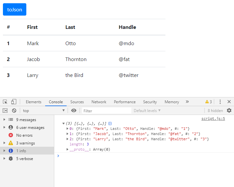The image size is (234, 187).
Task: Toggle console sidebar panel icon
Action: 5,110
